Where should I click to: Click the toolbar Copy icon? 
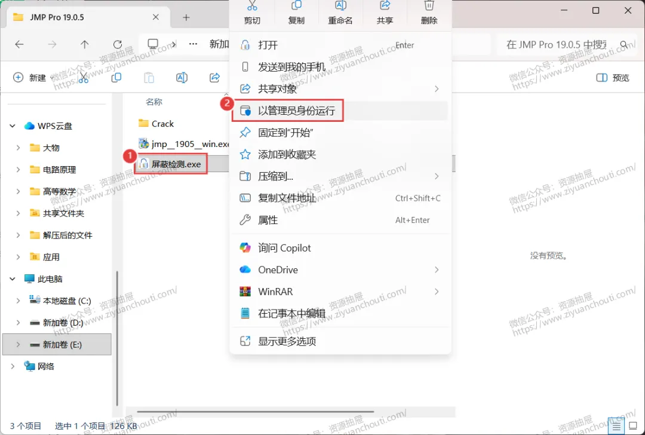tap(116, 77)
